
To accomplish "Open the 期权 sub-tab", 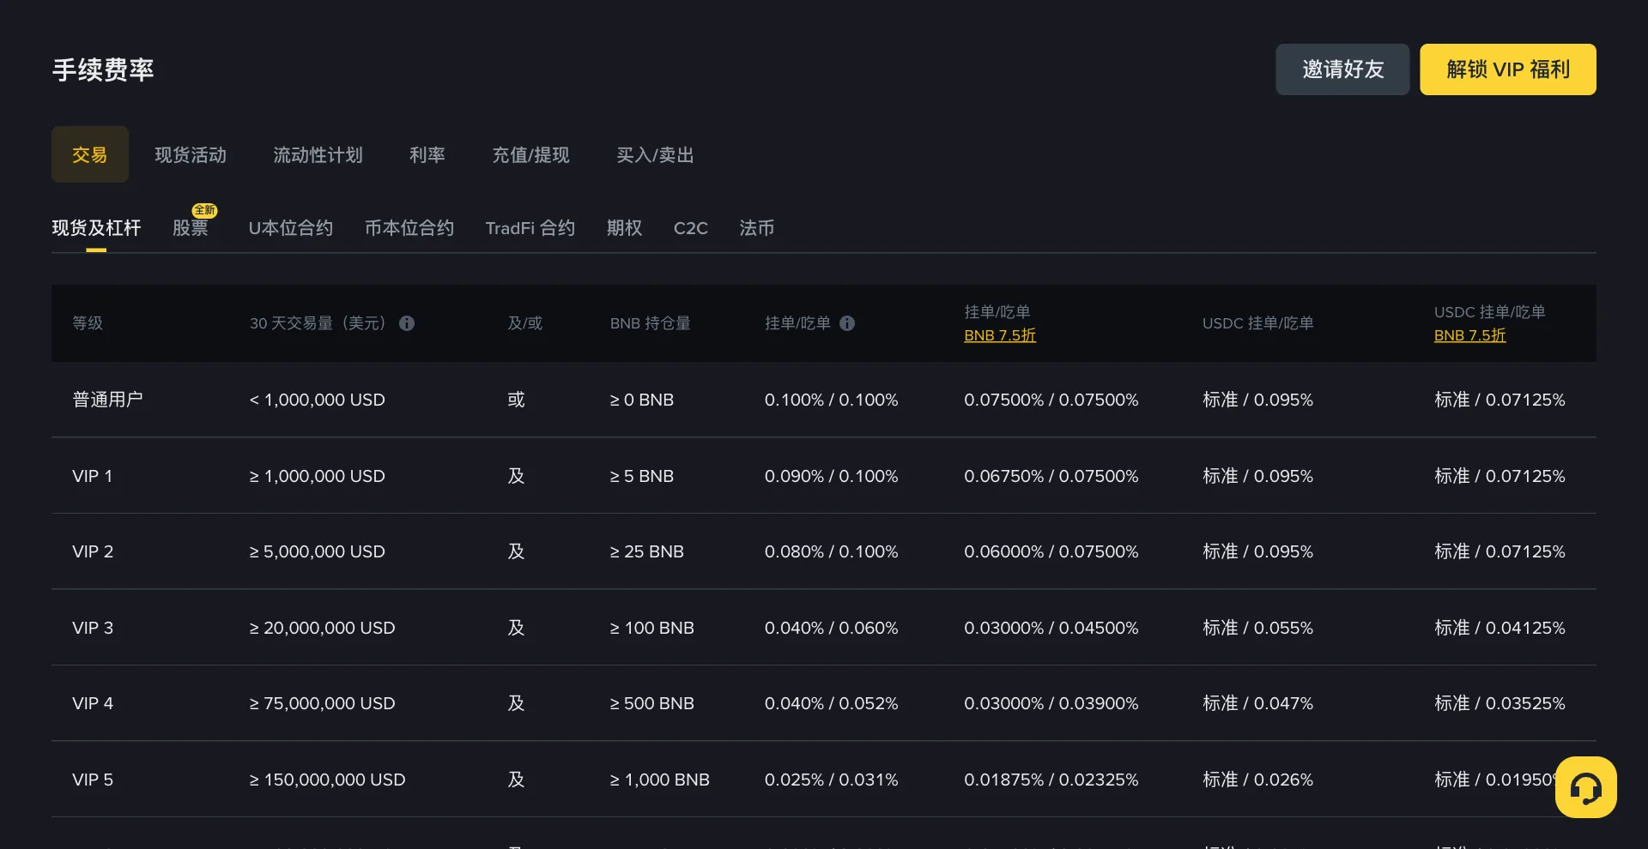I will click(625, 228).
